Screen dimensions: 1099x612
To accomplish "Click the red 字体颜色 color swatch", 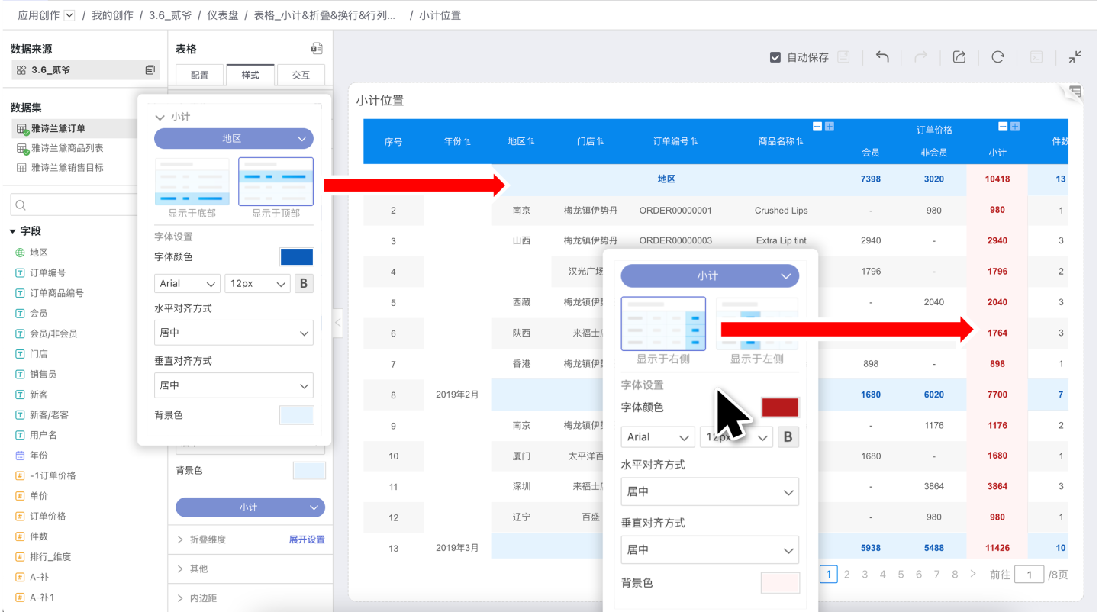I will (x=780, y=407).
